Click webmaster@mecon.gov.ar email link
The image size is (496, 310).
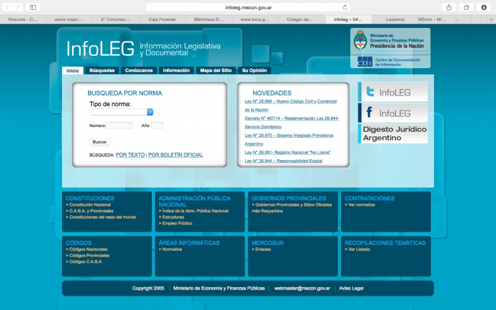(x=302, y=288)
